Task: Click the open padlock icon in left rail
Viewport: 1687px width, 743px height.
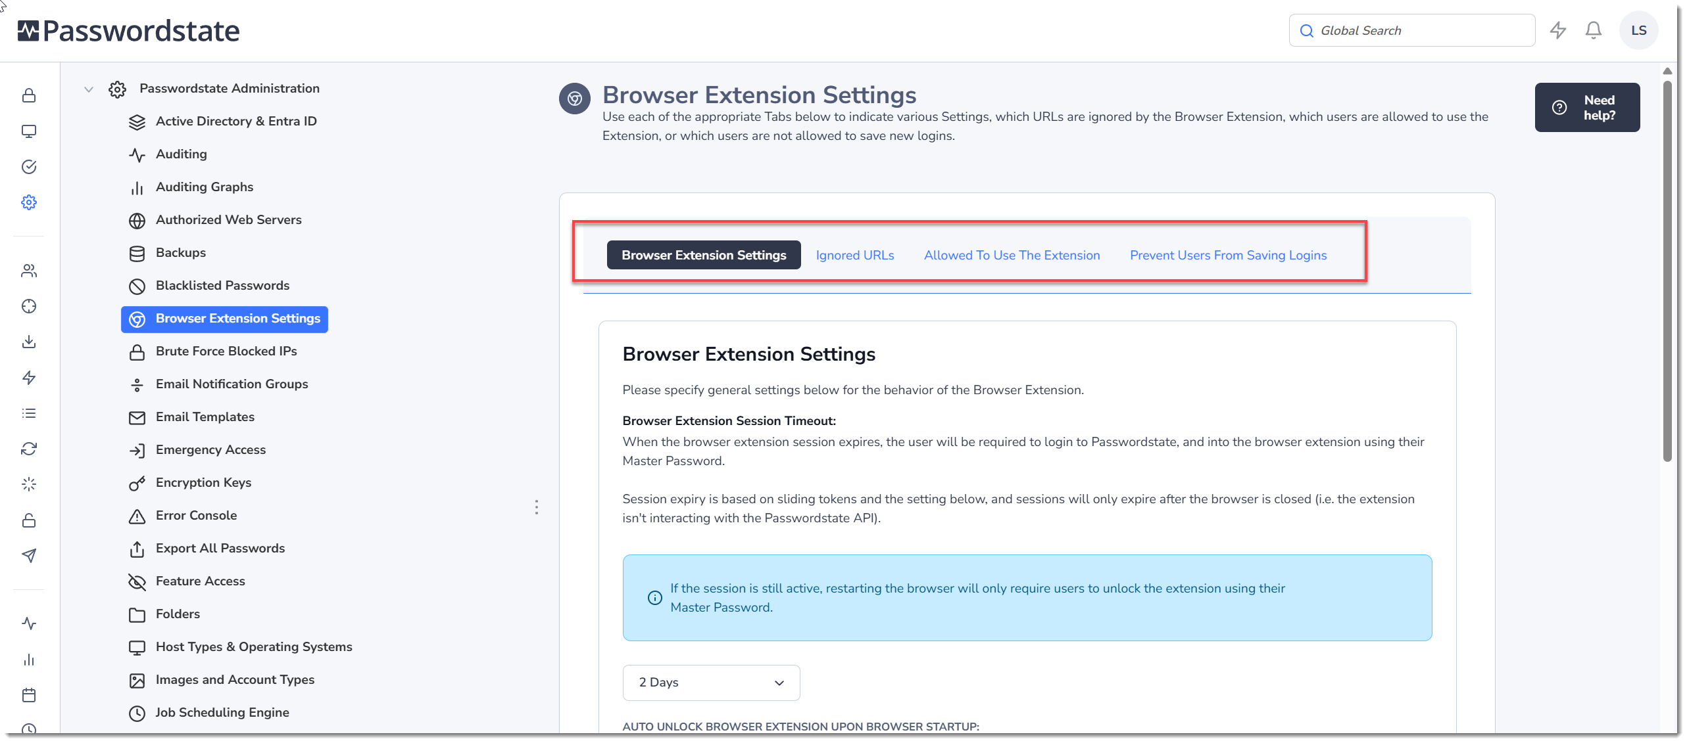Action: click(x=29, y=520)
